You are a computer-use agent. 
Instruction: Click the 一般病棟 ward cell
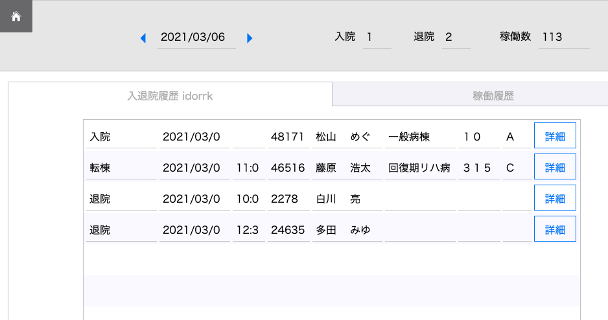pos(420,137)
